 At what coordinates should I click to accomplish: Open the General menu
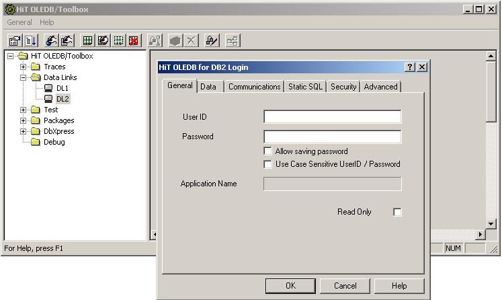tap(19, 22)
